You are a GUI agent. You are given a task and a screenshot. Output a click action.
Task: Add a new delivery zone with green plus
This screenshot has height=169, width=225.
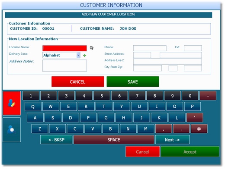[x=85, y=55]
